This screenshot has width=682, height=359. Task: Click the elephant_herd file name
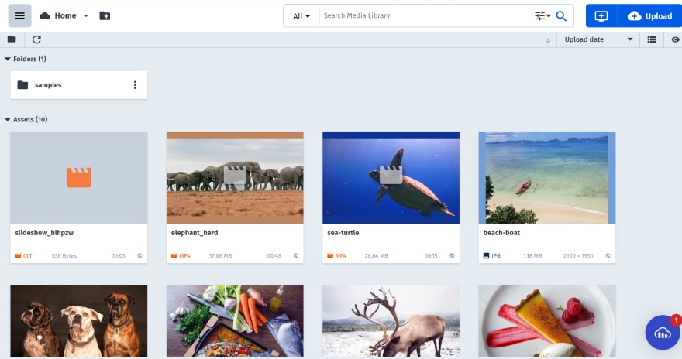click(x=195, y=233)
